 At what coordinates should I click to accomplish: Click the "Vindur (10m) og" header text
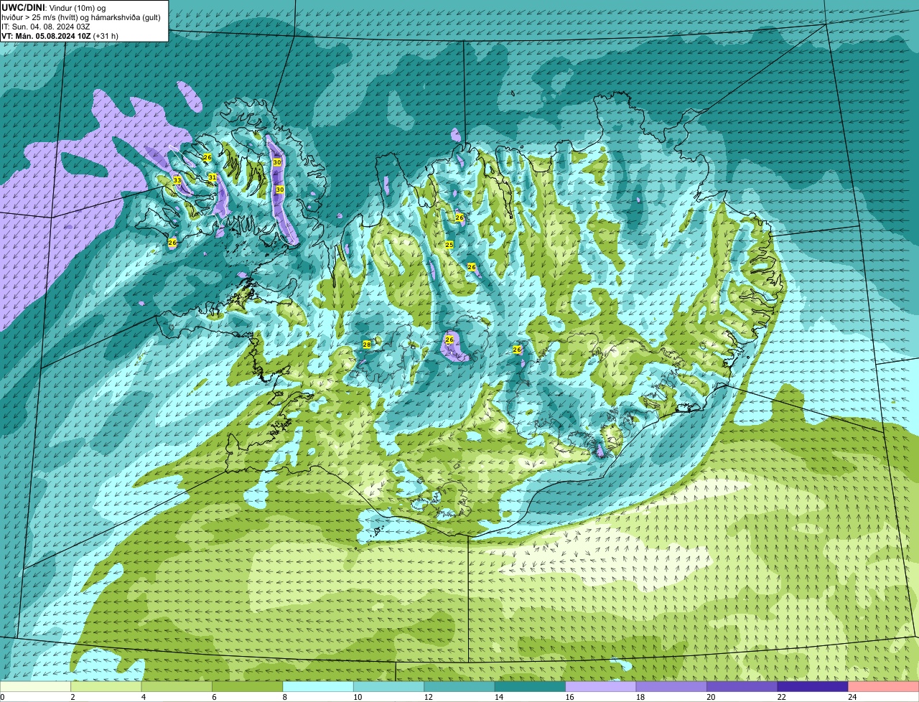(76, 7)
